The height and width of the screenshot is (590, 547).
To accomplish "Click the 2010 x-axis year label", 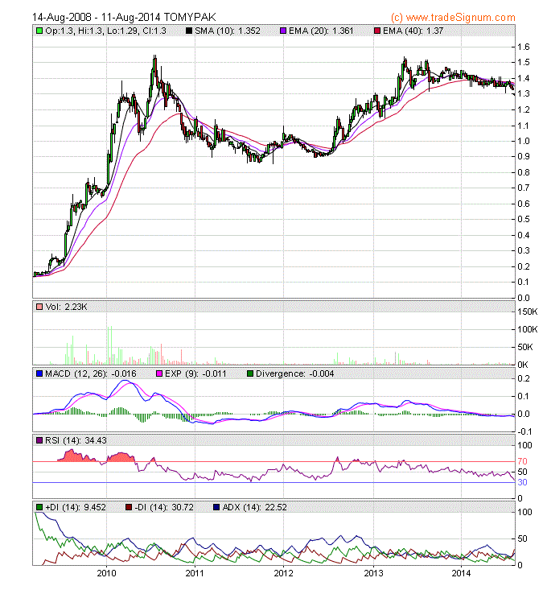I will [x=106, y=573].
